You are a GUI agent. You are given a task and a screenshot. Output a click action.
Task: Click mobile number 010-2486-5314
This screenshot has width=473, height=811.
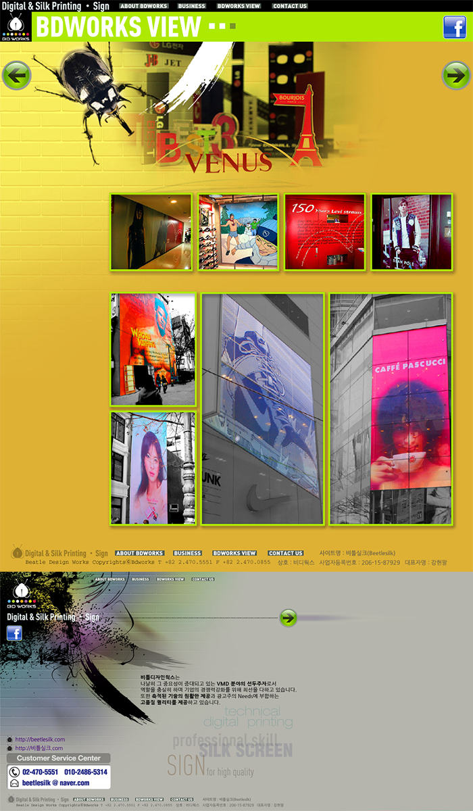pyautogui.click(x=86, y=772)
